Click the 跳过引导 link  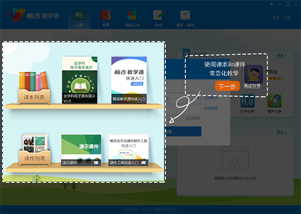tap(252, 86)
